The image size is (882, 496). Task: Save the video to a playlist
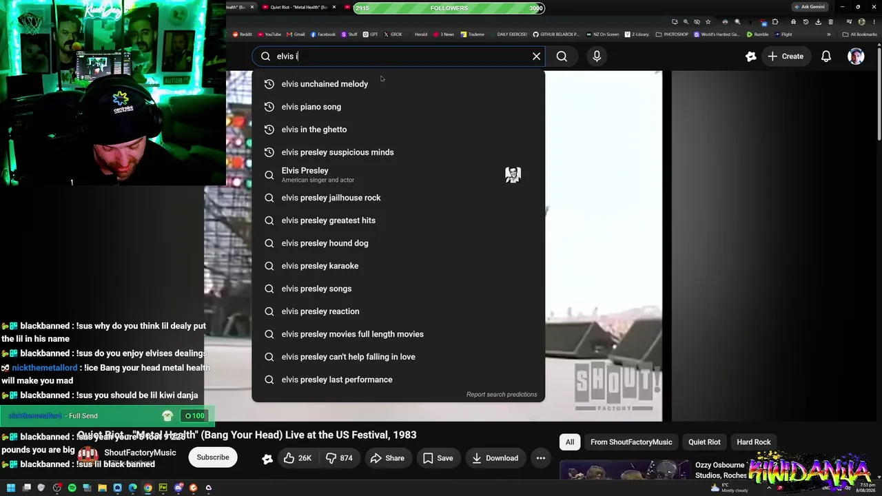(x=438, y=458)
